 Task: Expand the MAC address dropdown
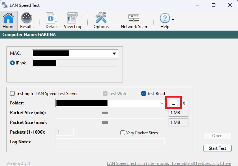tap(114, 53)
